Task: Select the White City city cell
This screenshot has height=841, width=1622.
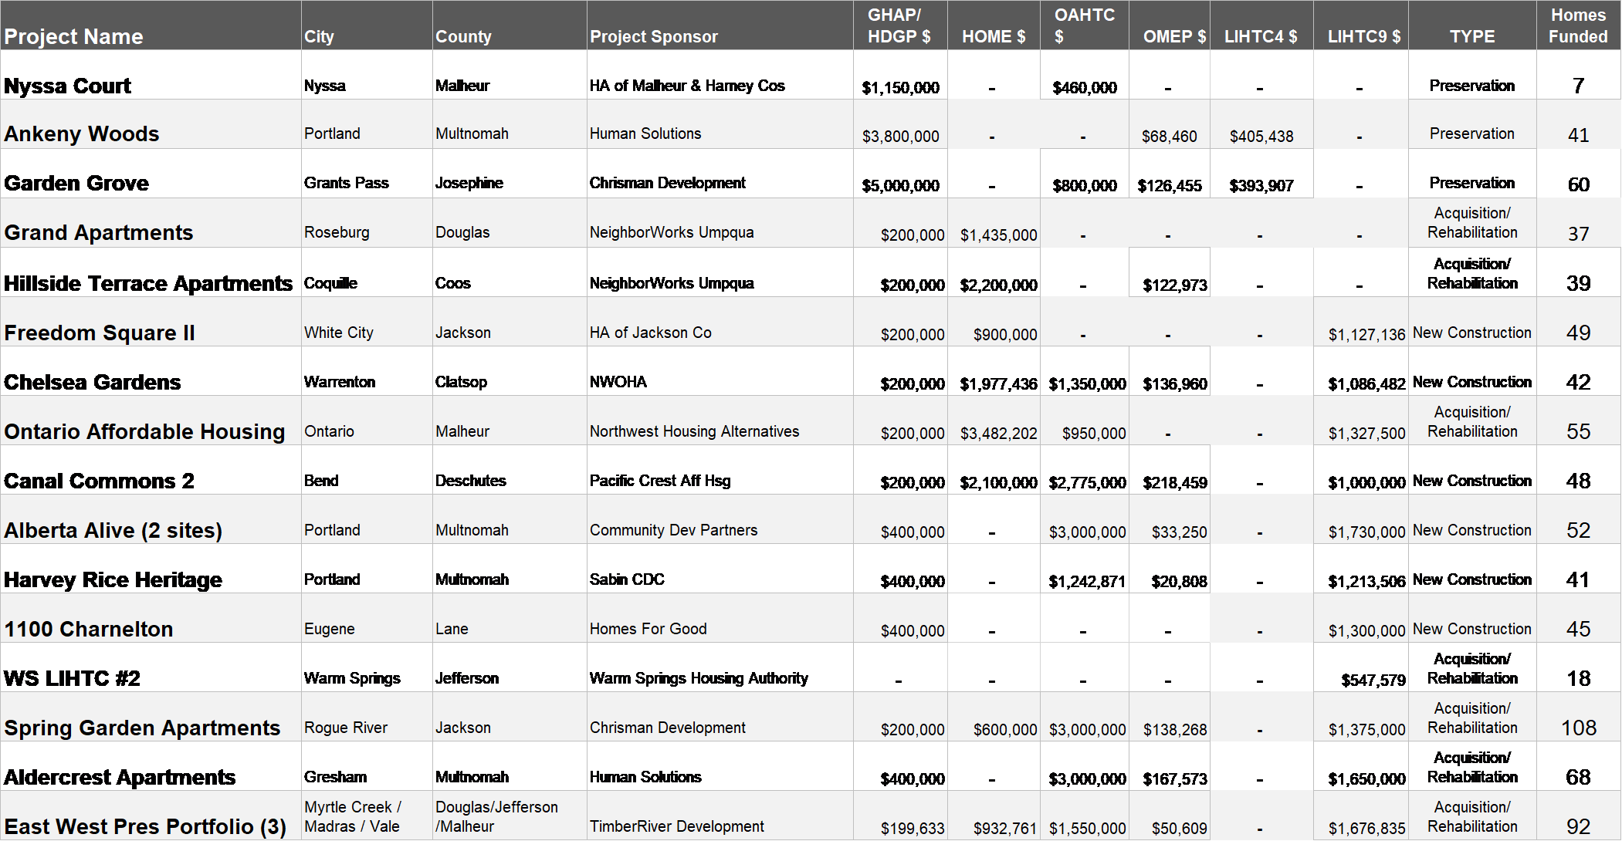Action: [338, 333]
